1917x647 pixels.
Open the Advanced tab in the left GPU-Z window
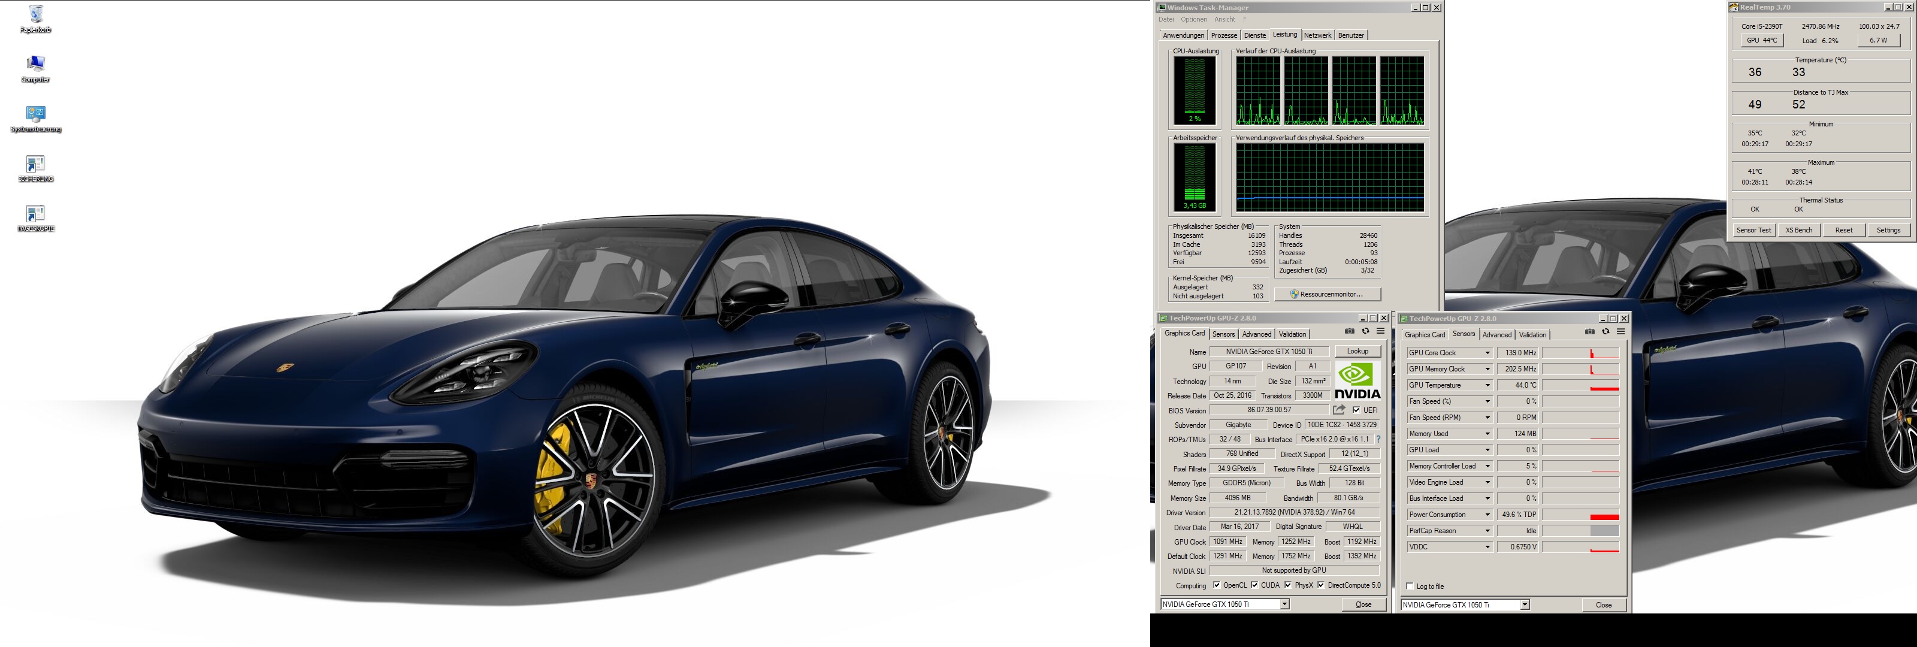click(x=1257, y=334)
